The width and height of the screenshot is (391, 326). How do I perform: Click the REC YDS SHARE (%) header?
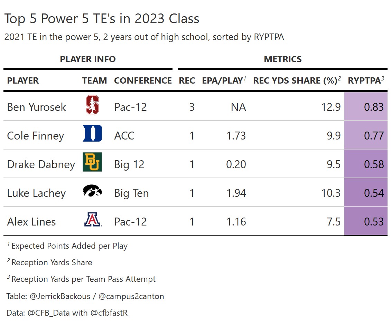click(295, 81)
